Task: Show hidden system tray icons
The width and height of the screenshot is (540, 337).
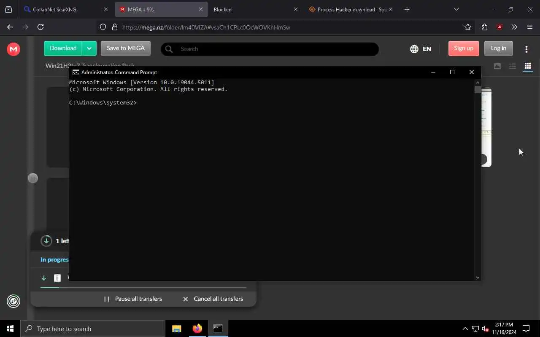Action: coord(465,329)
